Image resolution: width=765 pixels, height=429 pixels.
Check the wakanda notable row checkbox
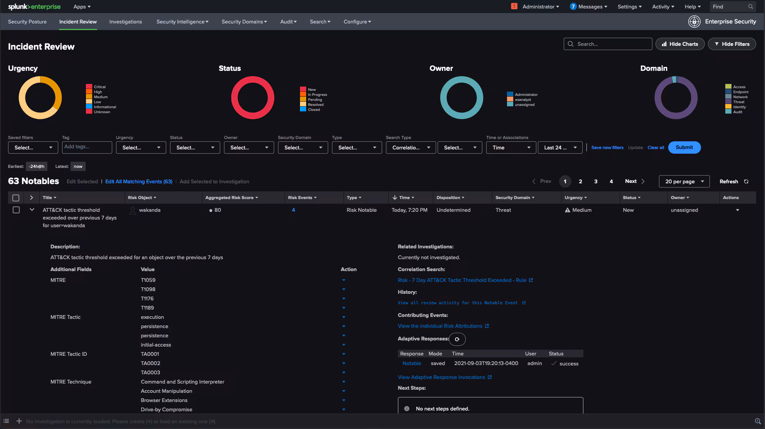click(16, 210)
